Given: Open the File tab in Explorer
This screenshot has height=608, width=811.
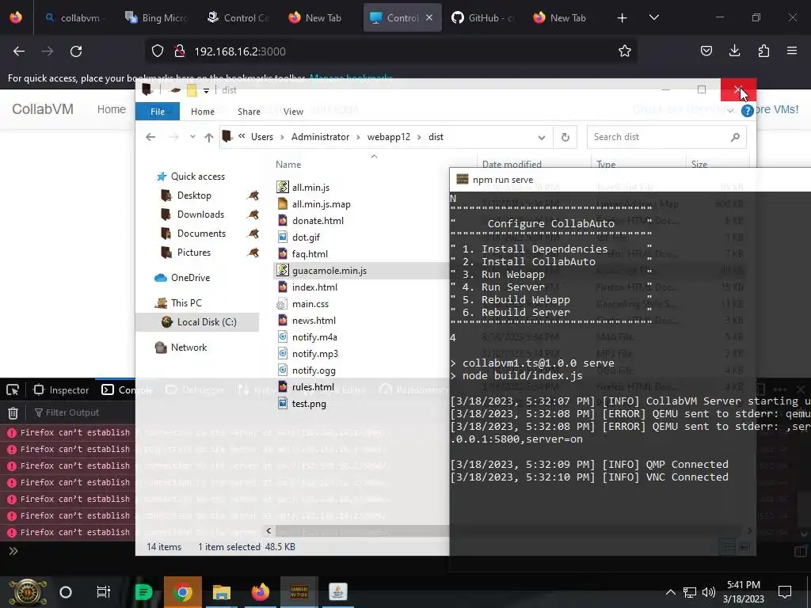Looking at the screenshot, I should click(158, 111).
